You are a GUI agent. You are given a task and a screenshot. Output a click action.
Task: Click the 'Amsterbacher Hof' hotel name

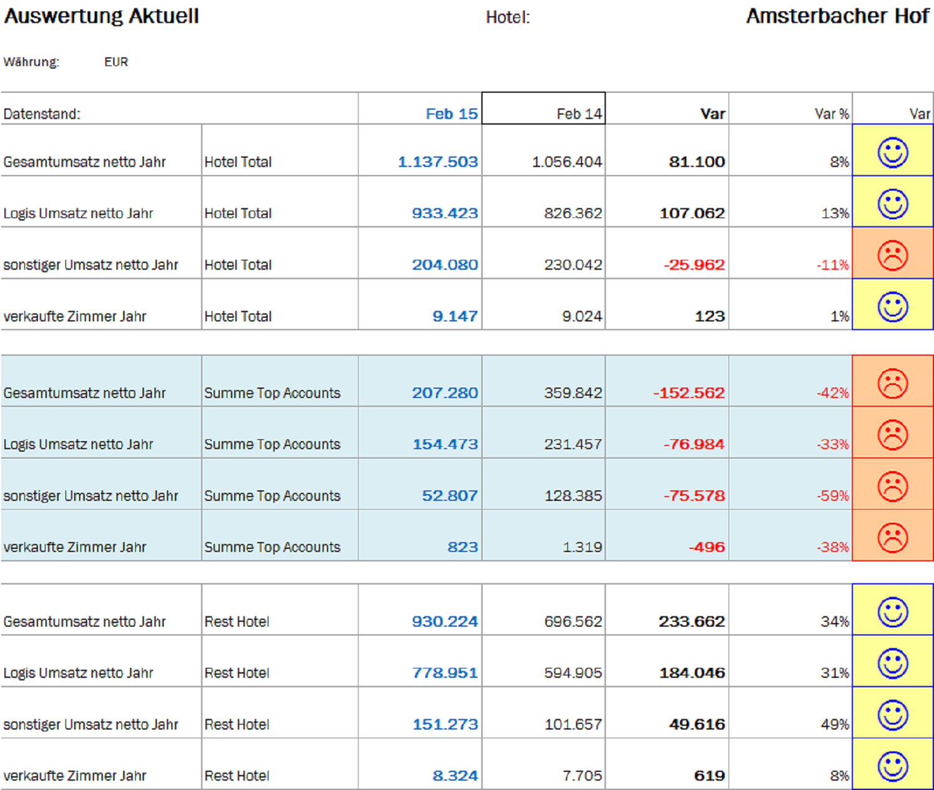coord(837,16)
